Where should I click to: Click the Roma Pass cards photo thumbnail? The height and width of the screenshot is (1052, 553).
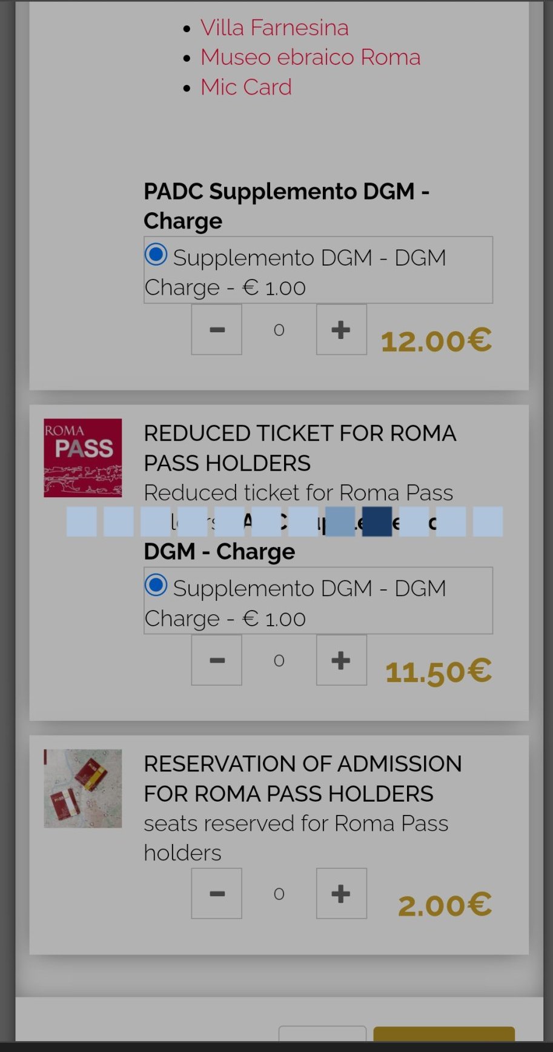tap(83, 788)
